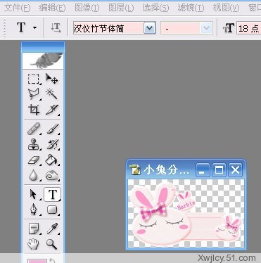Screen dimensions: 261x263
Task: Toggle text orientation button in options bar
Action: [56, 28]
